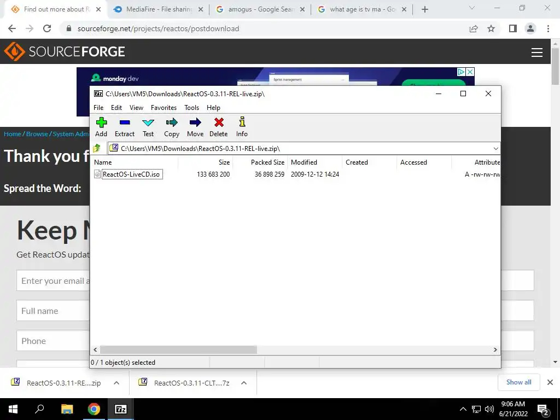Follow the Browse breadcrumb link
The image size is (560, 420).
tap(37, 134)
